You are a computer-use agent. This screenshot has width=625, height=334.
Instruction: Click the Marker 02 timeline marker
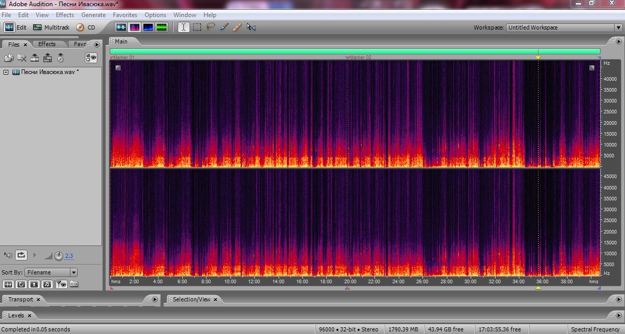click(347, 57)
